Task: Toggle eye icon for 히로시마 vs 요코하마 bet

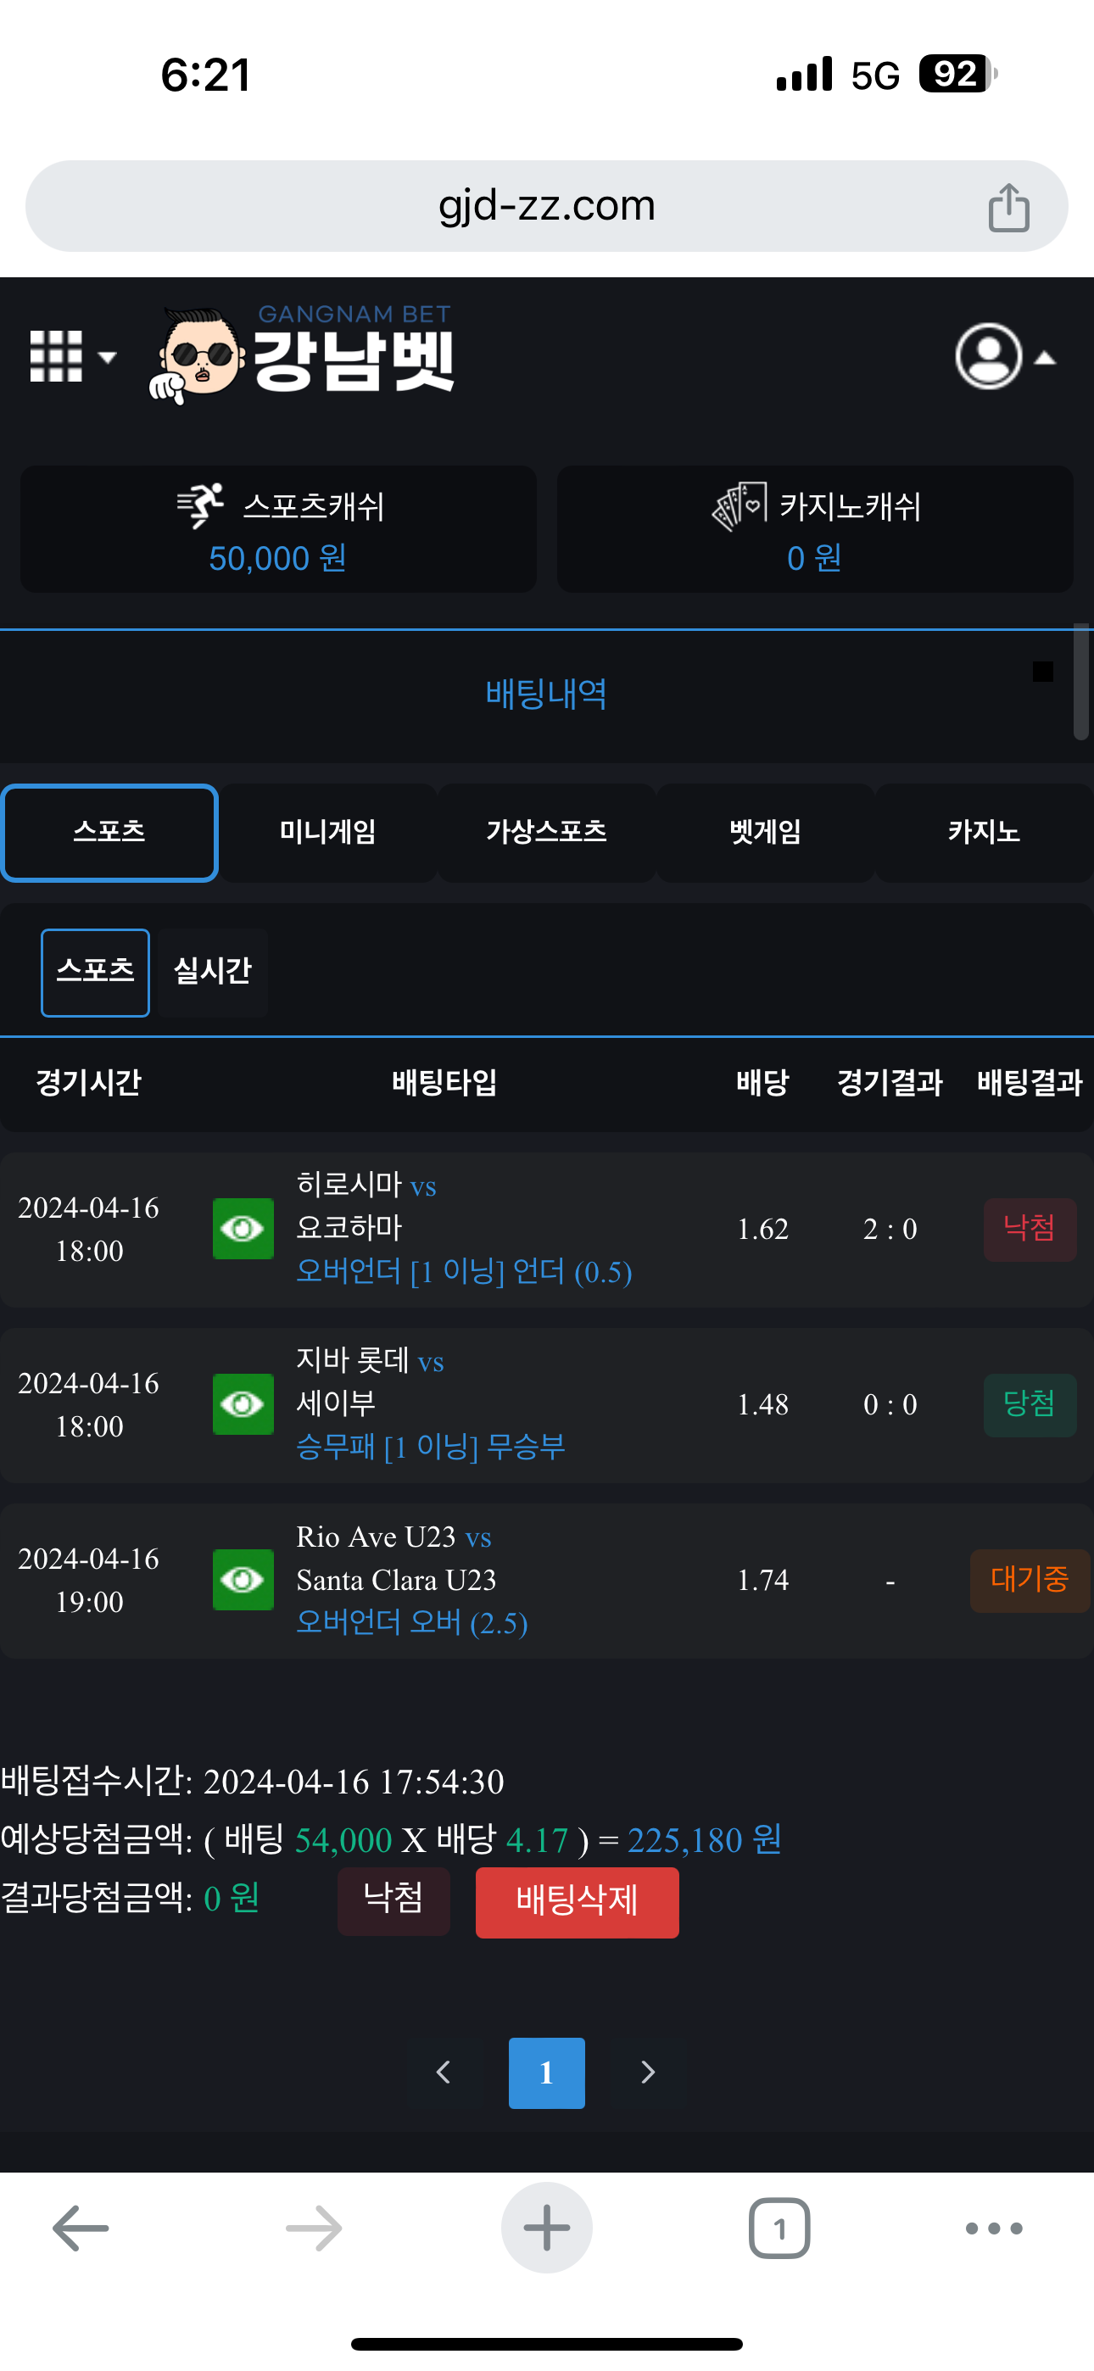Action: coord(243,1228)
